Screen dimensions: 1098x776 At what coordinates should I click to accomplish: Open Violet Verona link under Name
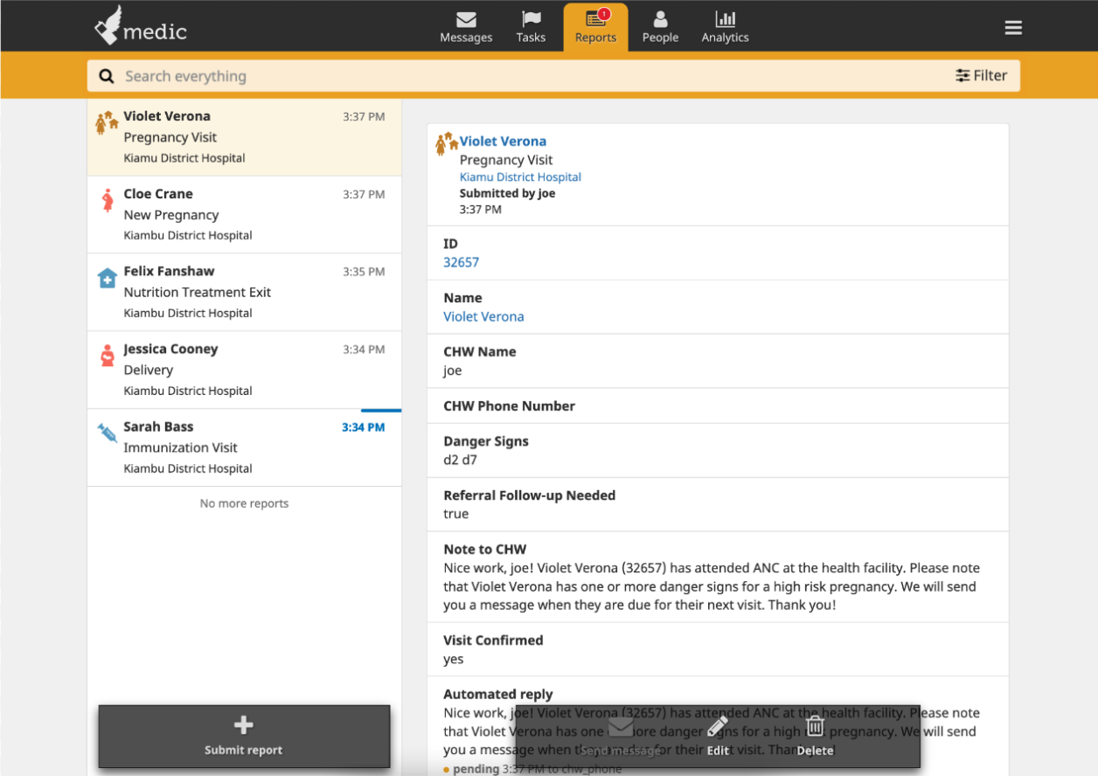tap(483, 316)
